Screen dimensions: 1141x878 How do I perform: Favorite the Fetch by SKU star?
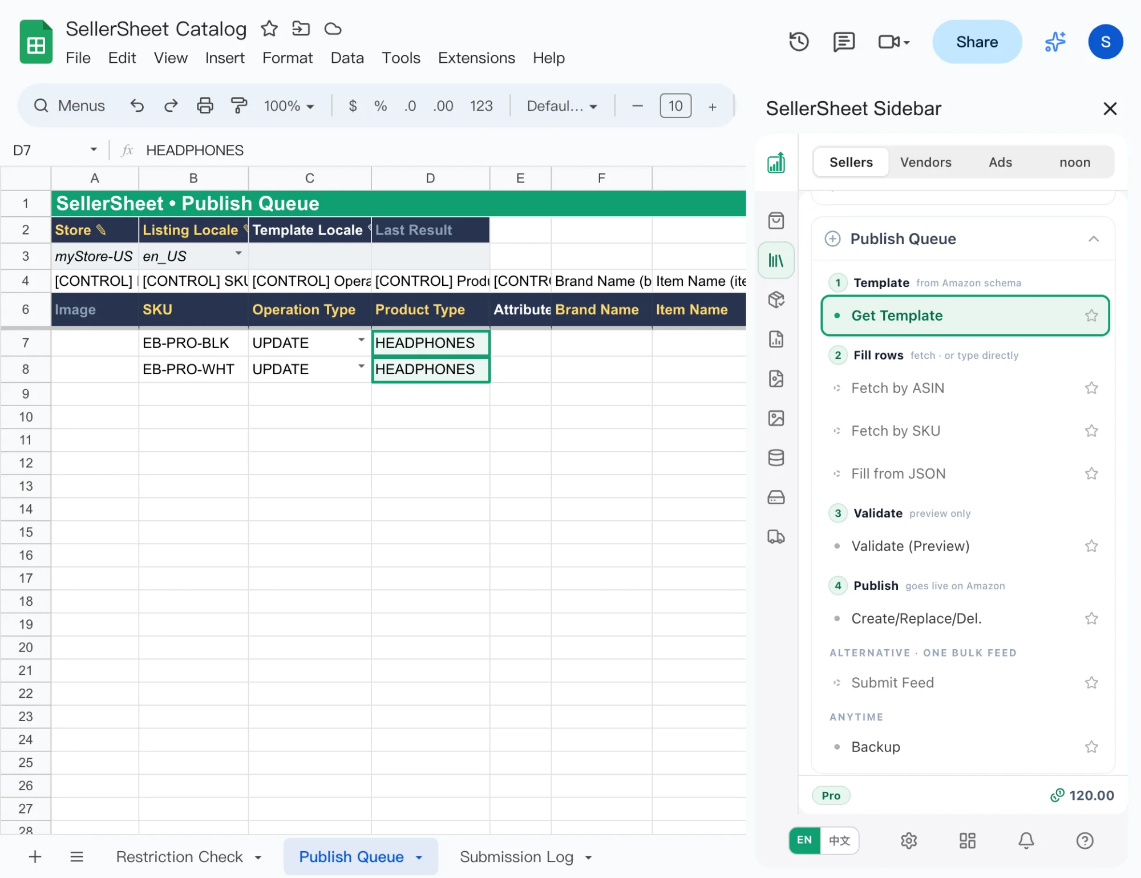tap(1091, 431)
